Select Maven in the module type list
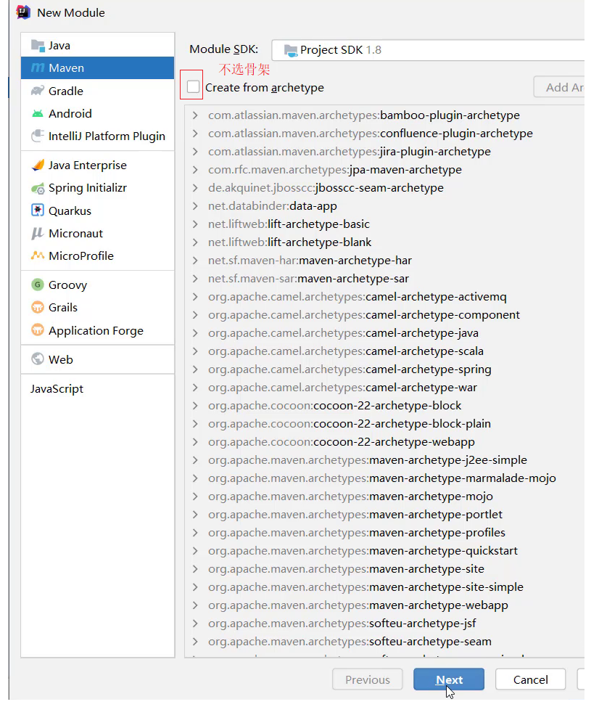 pos(97,68)
